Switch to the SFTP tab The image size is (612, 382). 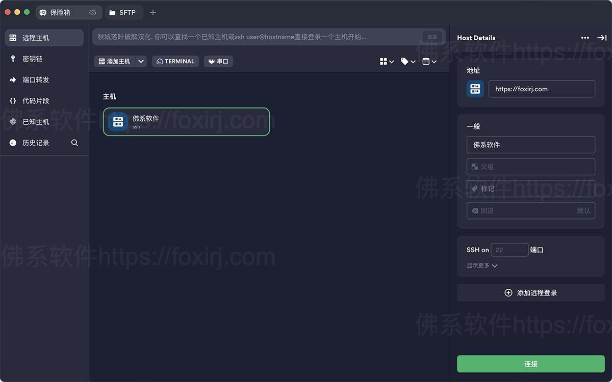(124, 12)
